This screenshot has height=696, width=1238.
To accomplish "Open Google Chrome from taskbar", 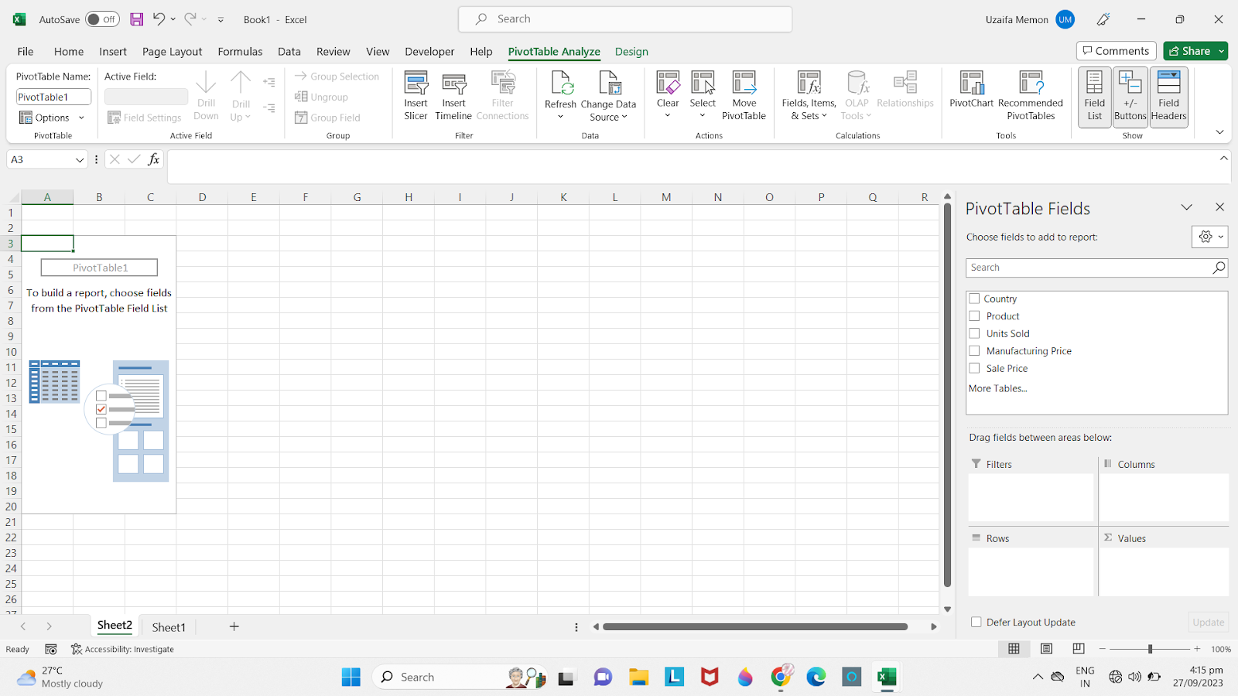I will (x=781, y=677).
